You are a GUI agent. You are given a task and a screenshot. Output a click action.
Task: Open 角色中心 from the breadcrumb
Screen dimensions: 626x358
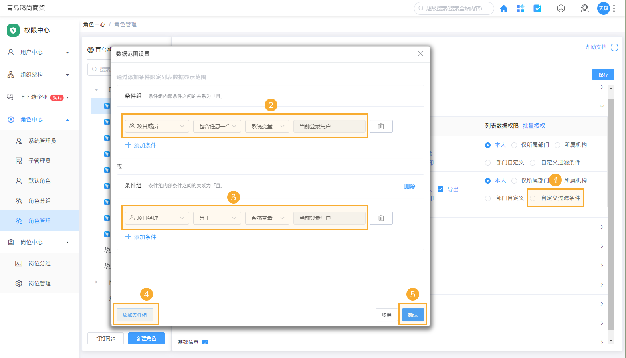[x=94, y=24]
